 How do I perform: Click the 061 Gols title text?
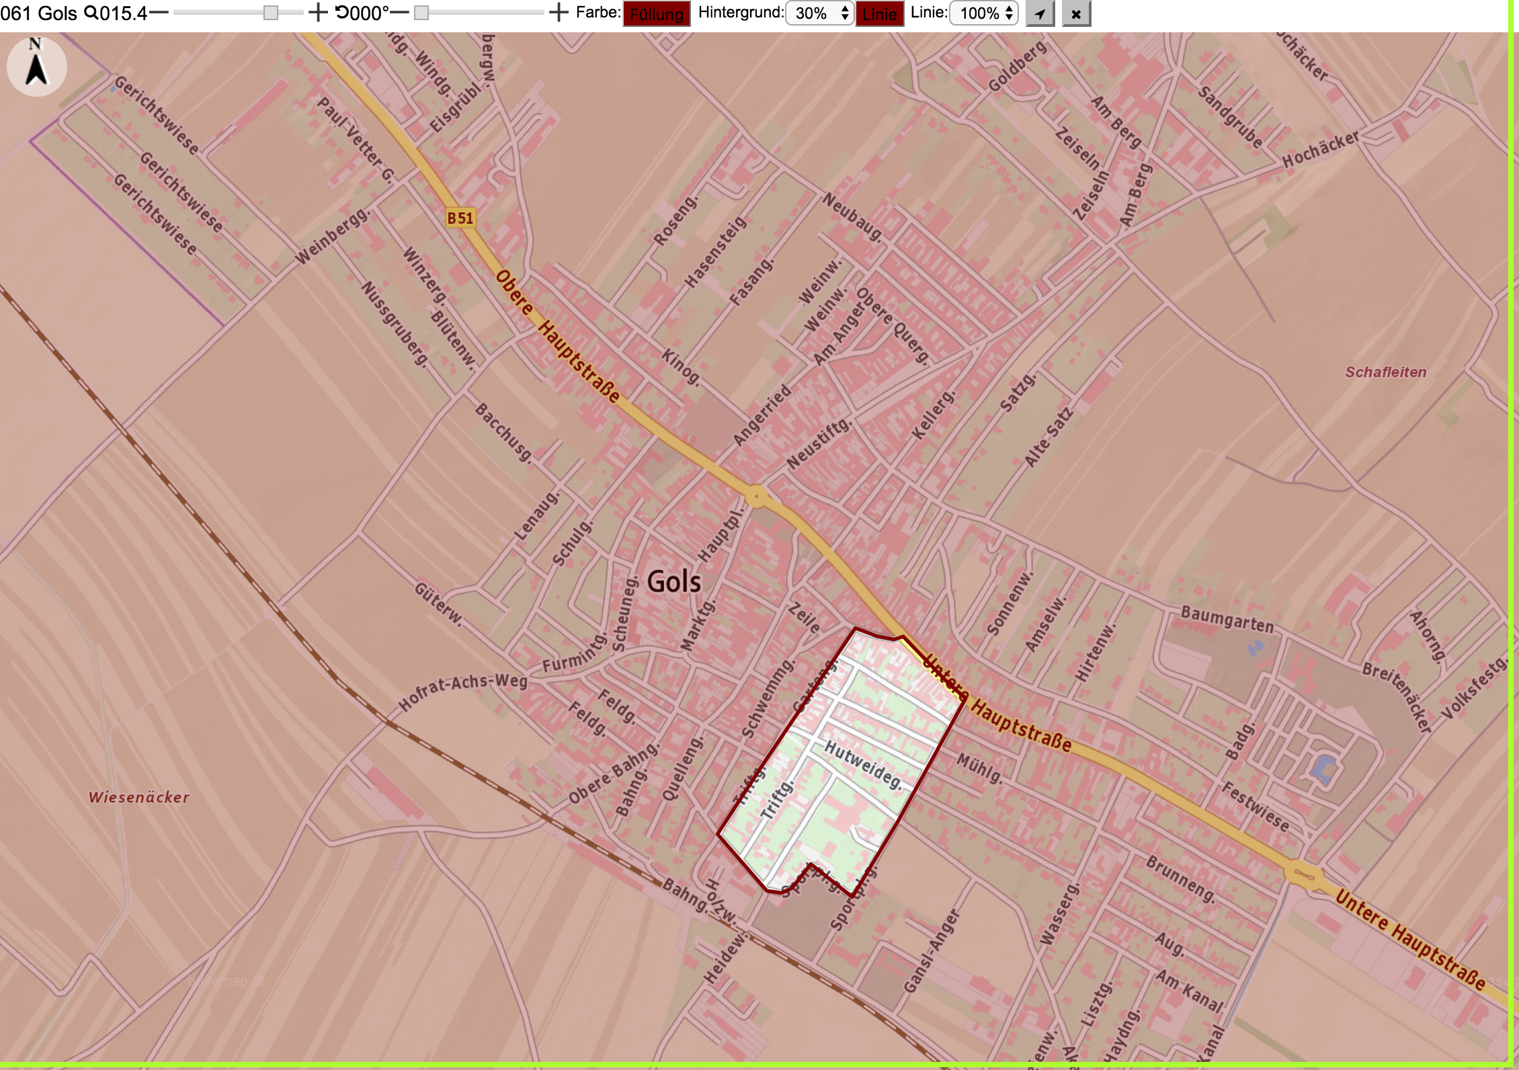click(x=39, y=13)
